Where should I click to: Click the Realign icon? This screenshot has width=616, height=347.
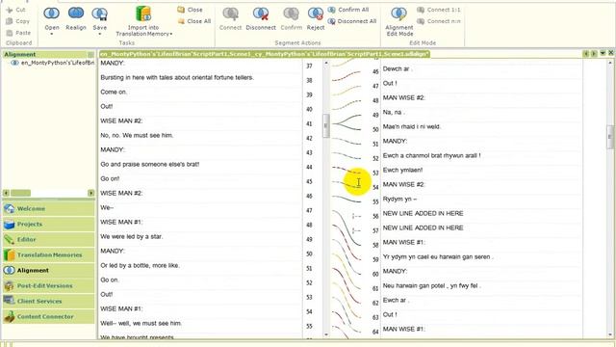(76, 13)
